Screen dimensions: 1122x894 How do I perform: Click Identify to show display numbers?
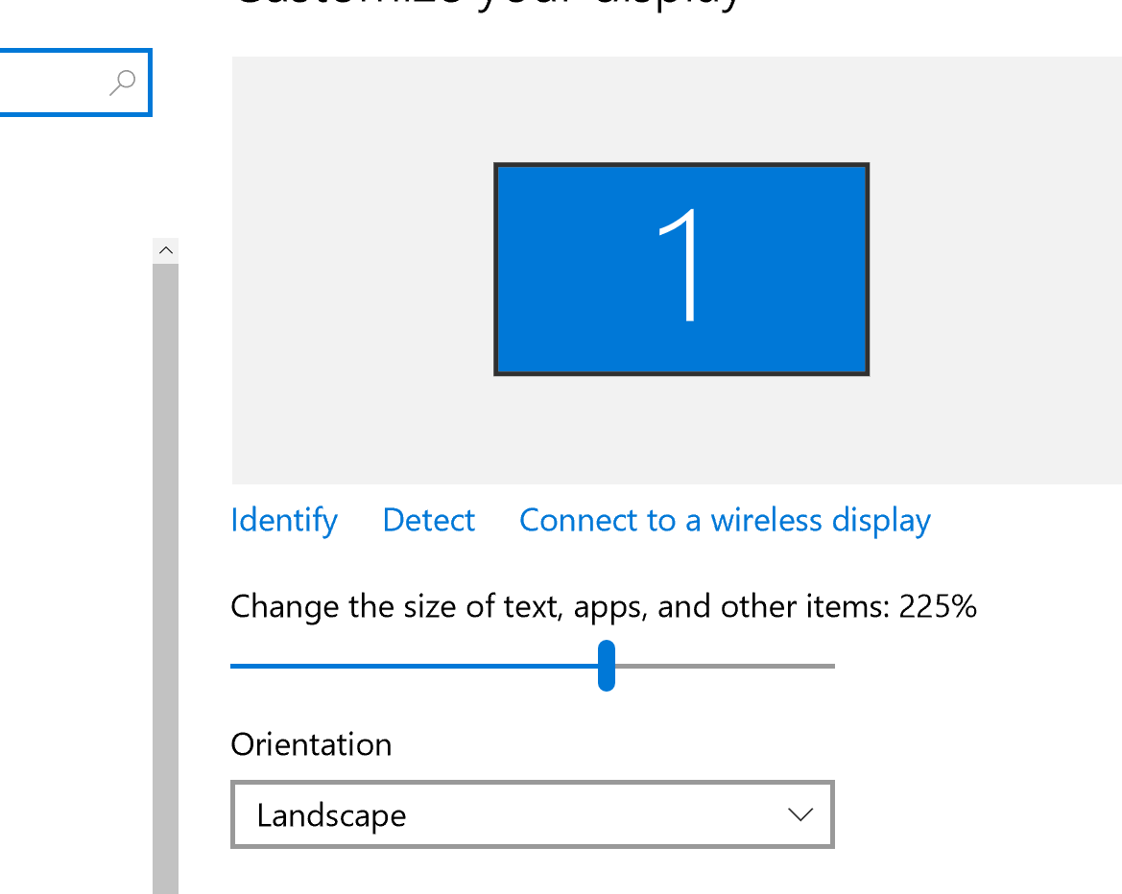(282, 519)
